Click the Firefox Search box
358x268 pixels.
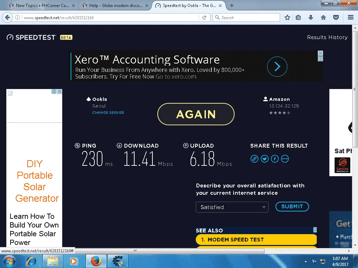246,17
